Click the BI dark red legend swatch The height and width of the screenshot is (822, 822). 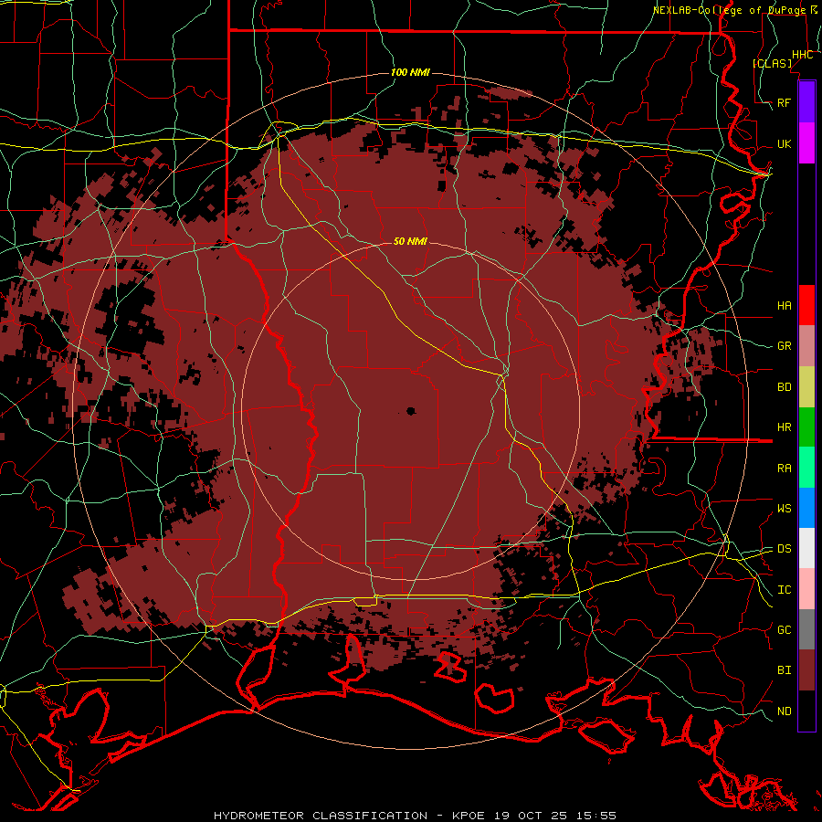pos(806,670)
